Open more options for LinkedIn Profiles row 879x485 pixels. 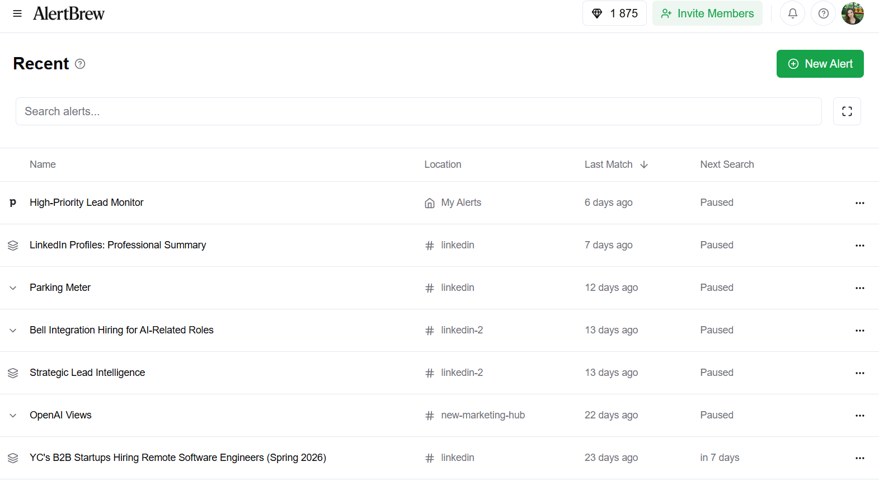pyautogui.click(x=860, y=246)
